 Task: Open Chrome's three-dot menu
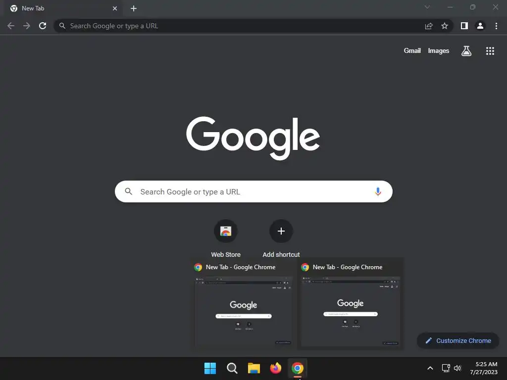[x=496, y=26]
